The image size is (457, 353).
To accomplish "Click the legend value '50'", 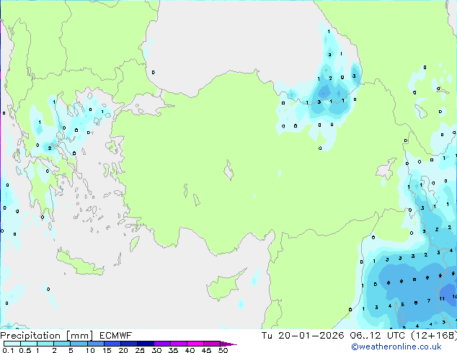I will 223,350.
